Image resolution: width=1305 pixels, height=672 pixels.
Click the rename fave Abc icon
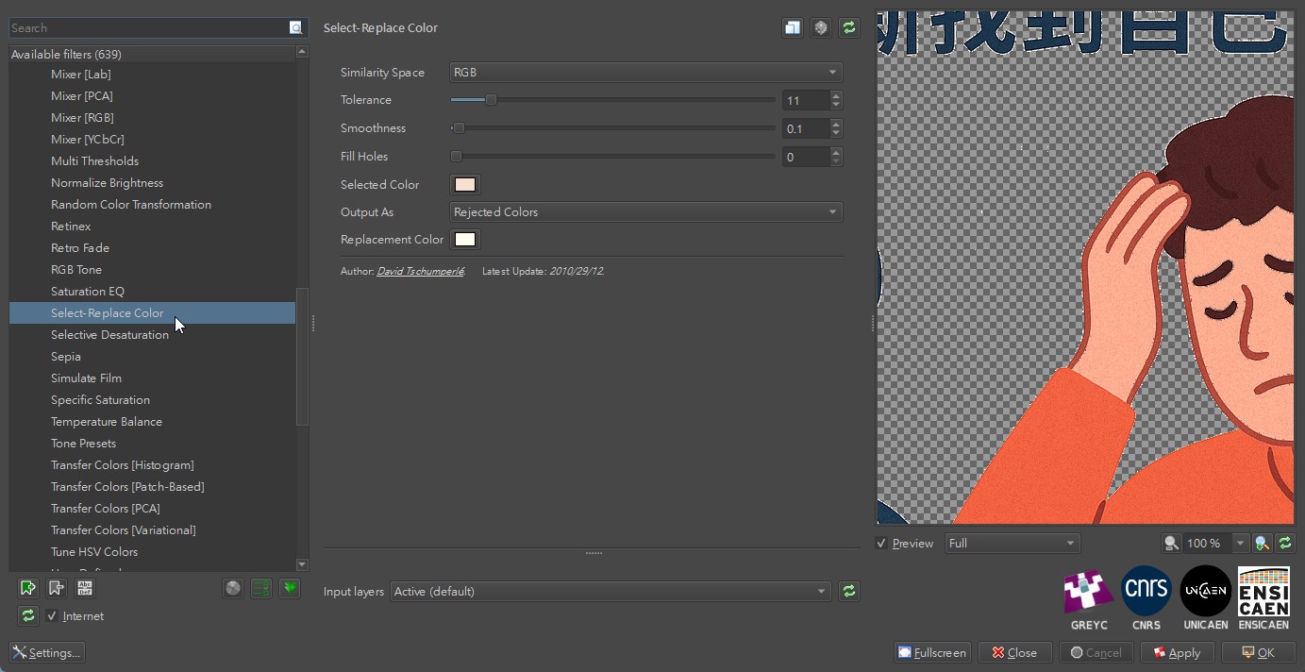85,588
